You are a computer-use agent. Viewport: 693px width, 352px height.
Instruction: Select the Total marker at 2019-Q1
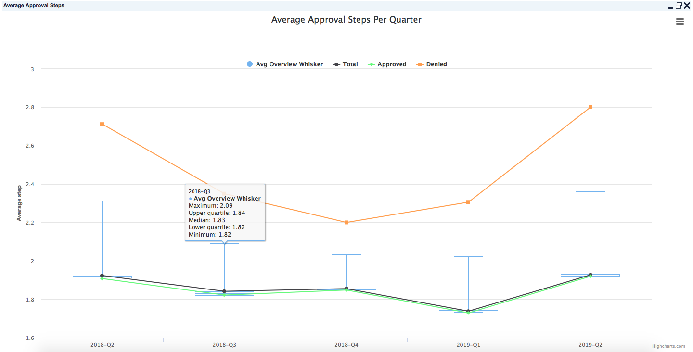468,311
